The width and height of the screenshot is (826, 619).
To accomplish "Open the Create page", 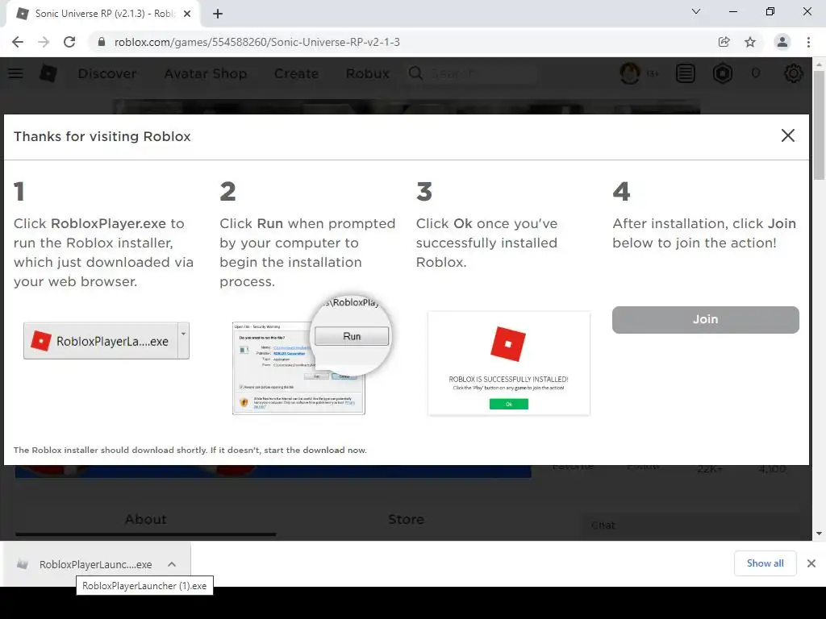I will (296, 73).
